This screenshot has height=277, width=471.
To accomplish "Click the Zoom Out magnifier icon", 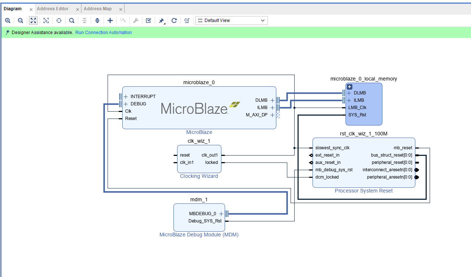I will click(20, 20).
